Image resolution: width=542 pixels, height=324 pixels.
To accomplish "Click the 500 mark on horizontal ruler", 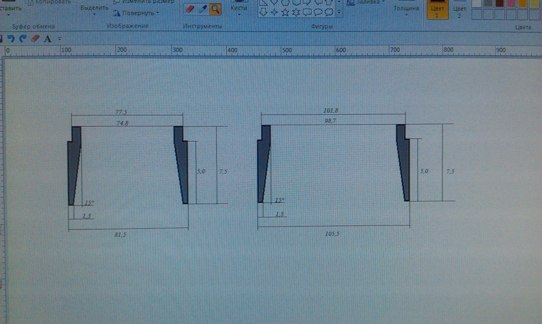I will (287, 50).
